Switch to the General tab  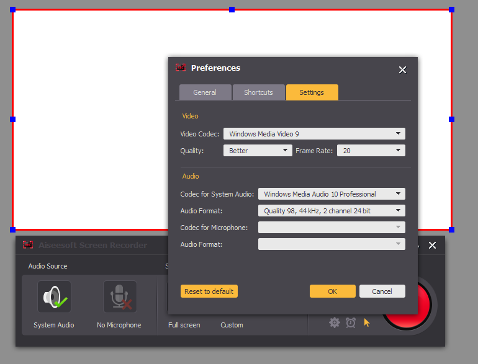pos(205,92)
